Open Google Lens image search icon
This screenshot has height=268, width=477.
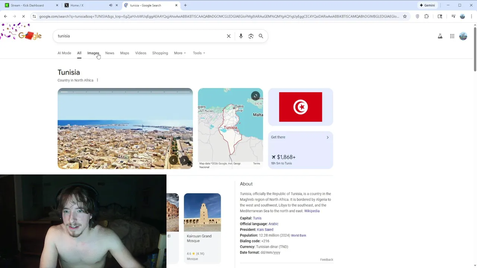click(x=251, y=36)
